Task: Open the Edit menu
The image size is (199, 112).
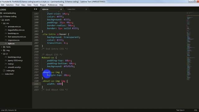Action: pos(2,5)
